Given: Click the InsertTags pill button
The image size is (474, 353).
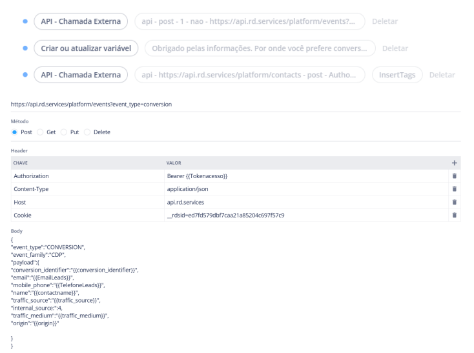Looking at the screenshot, I should click(397, 75).
